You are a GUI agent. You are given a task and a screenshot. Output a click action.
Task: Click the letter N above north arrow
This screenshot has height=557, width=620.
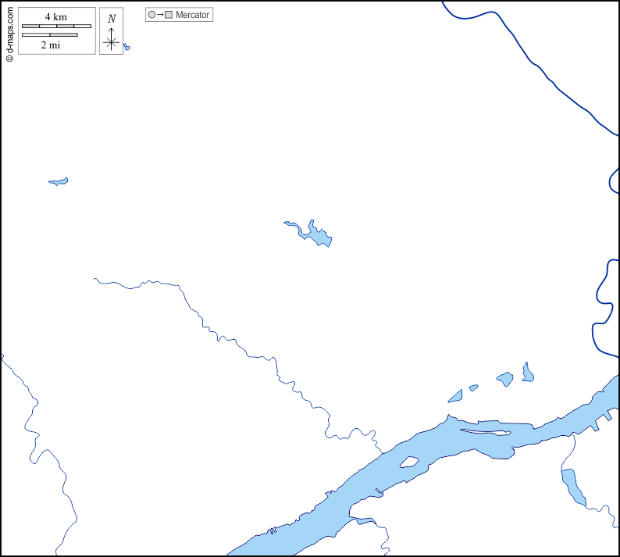(112, 19)
